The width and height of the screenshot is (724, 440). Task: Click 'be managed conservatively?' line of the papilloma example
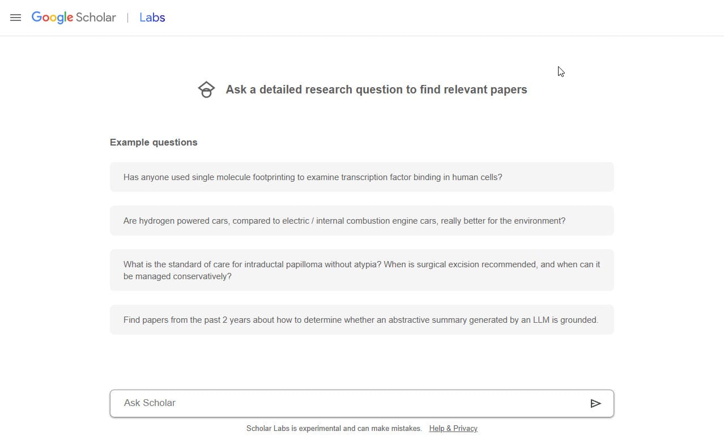(x=177, y=277)
